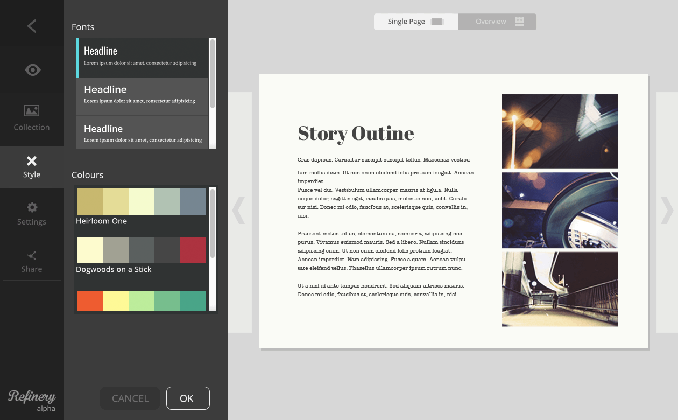Click the Share icon
The width and height of the screenshot is (678, 420).
(32, 261)
